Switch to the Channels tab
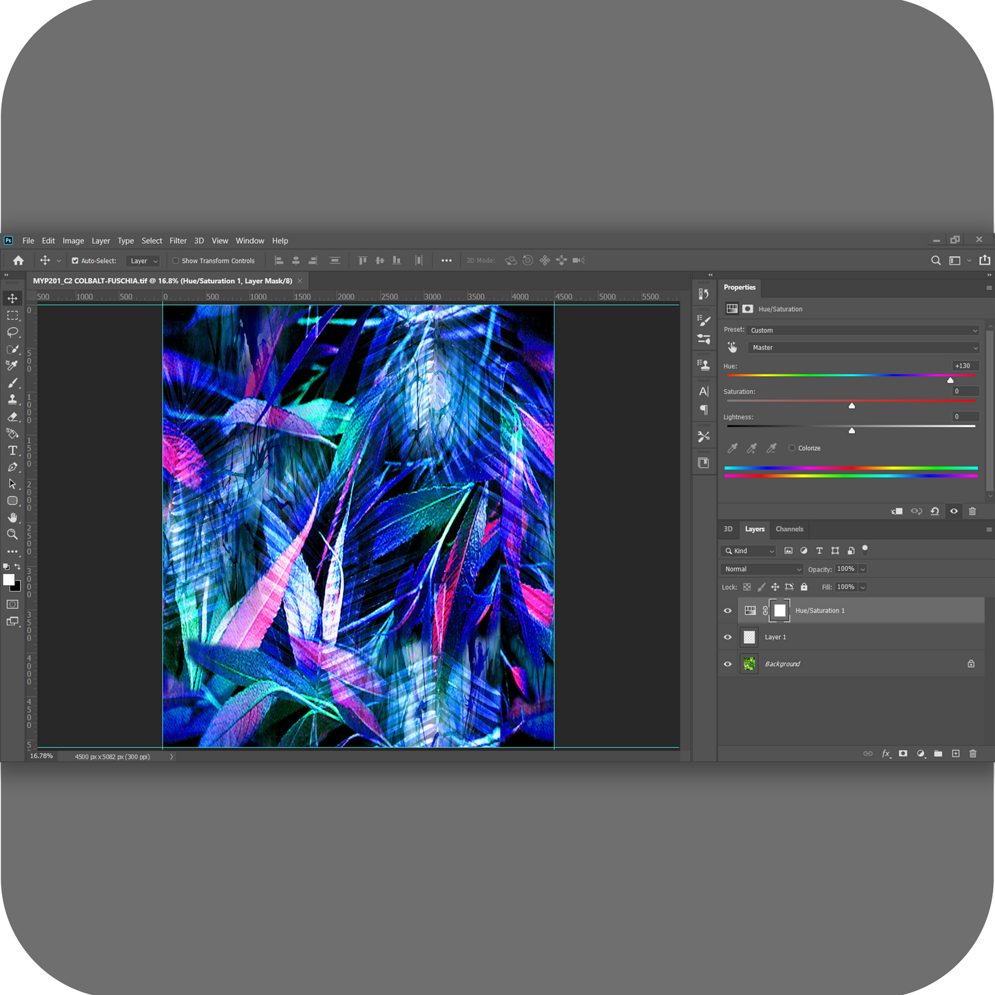Screen dimensions: 995x995 coord(789,529)
